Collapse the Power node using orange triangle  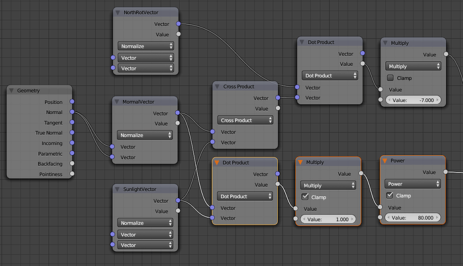click(384, 161)
